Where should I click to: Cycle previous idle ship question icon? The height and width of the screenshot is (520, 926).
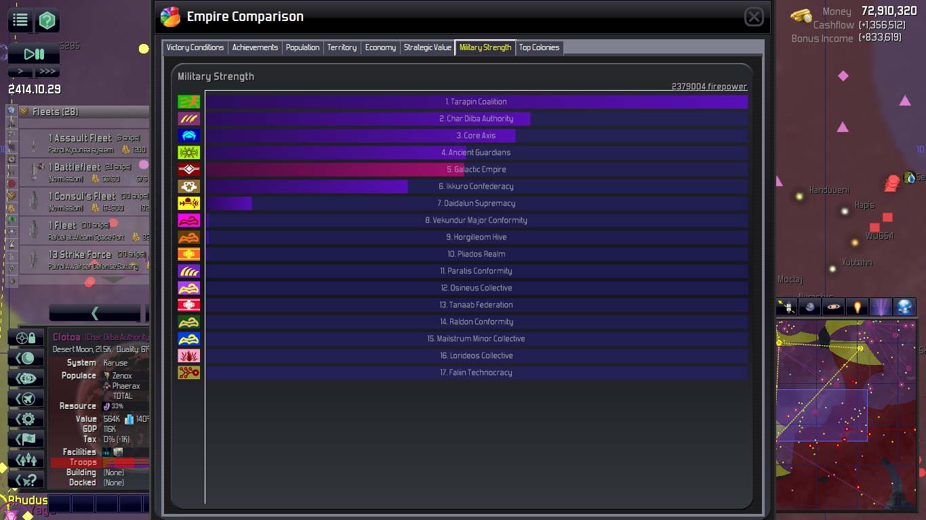[x=26, y=480]
